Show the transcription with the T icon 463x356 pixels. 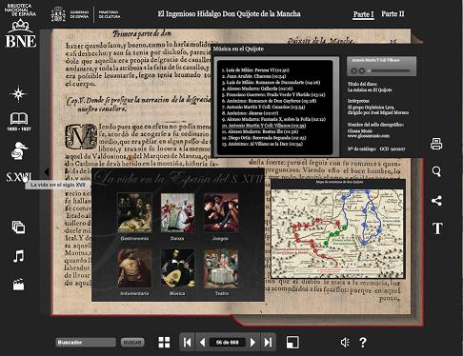[x=437, y=228]
